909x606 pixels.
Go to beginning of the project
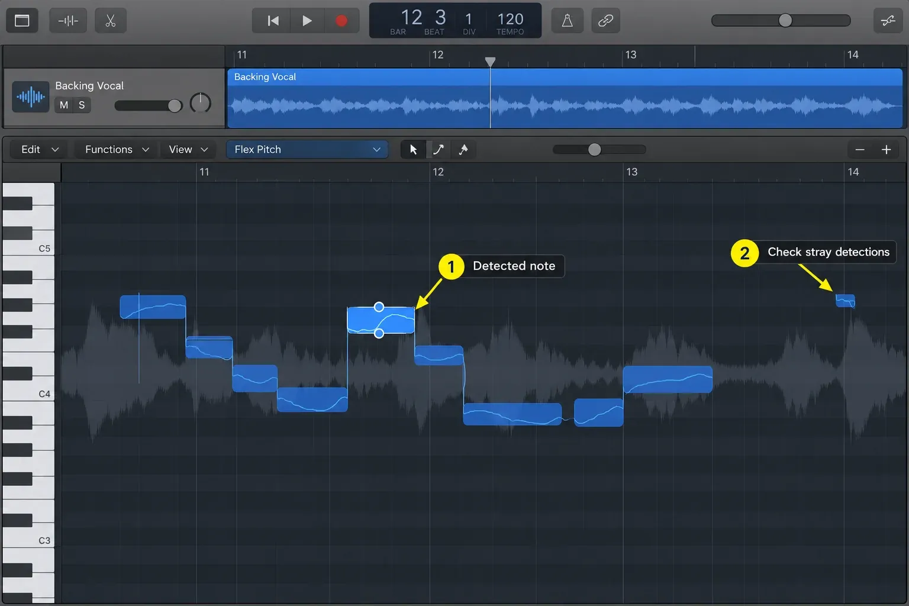pyautogui.click(x=273, y=21)
